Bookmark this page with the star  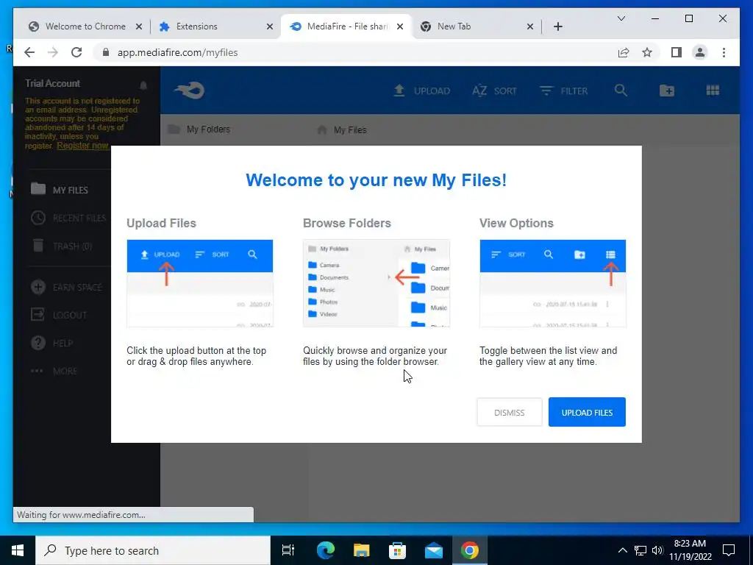647,52
